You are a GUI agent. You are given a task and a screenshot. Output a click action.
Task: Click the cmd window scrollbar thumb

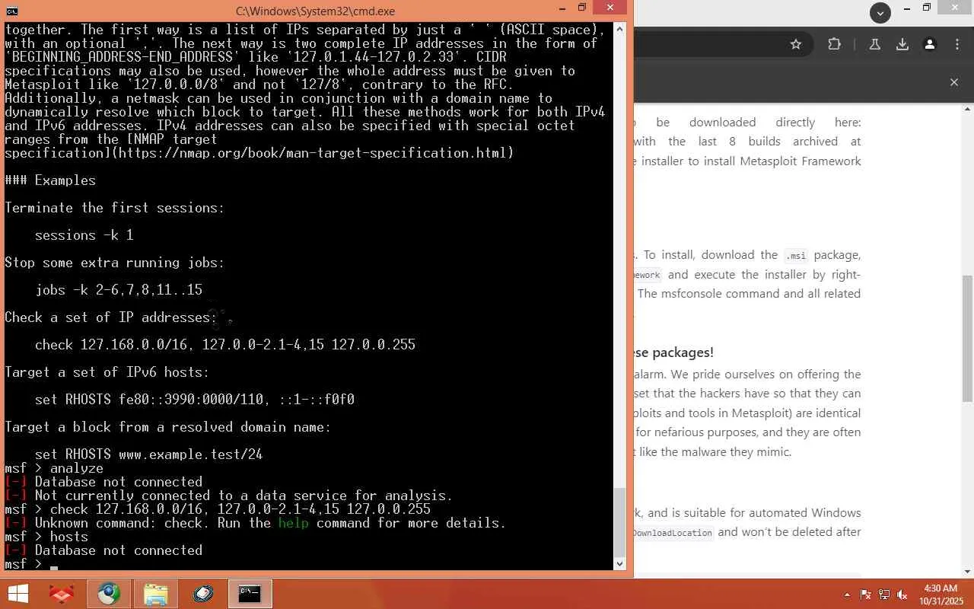click(x=619, y=521)
